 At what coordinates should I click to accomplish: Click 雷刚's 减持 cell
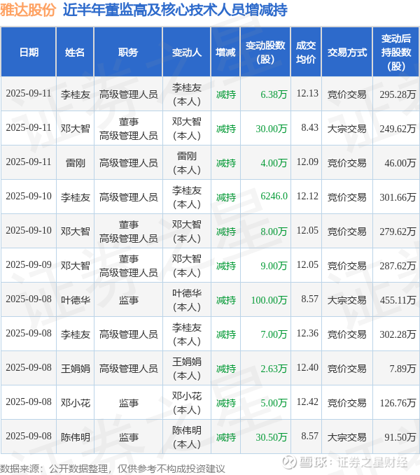pos(226,163)
